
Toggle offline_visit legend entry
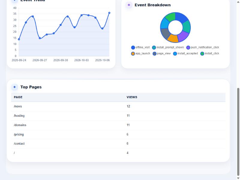tap(140, 47)
